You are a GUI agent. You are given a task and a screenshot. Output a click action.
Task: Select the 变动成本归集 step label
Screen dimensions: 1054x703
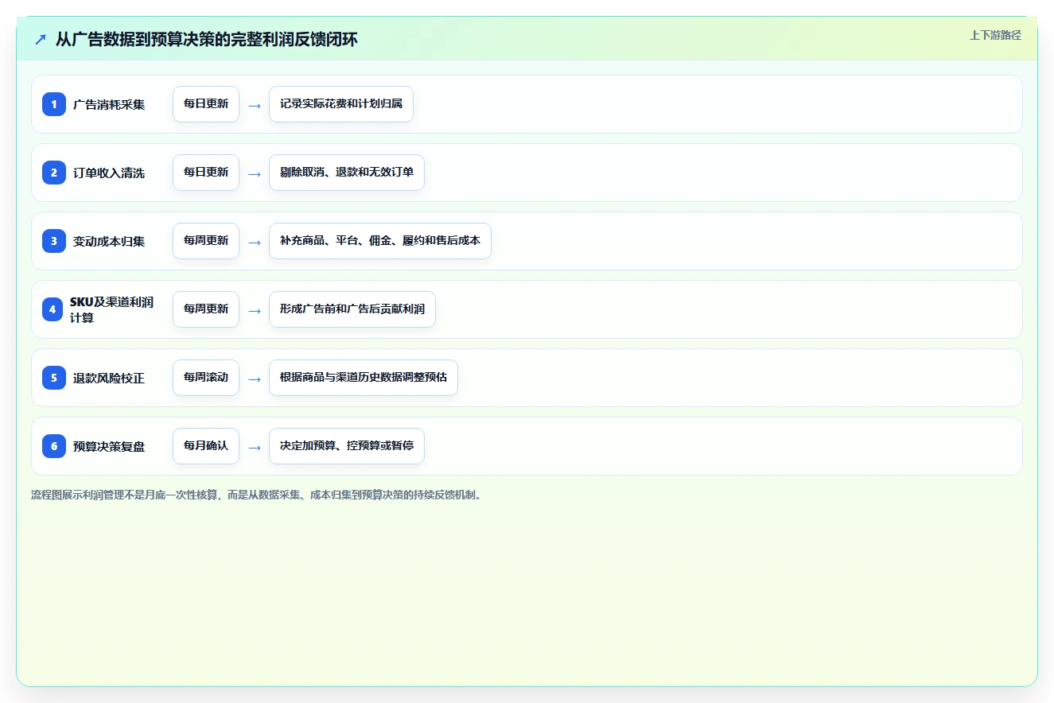coord(109,241)
